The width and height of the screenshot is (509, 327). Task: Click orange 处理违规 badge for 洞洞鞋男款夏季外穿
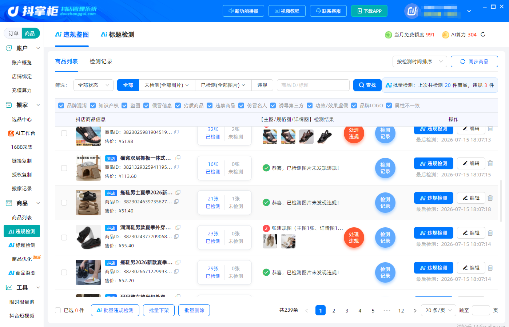pos(354,238)
